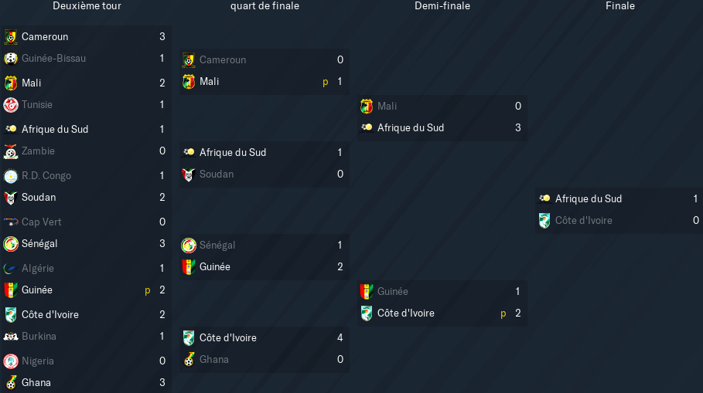Click the Côte d'Ivoire badge in Finale
Screen dimensions: 703x393
[544, 221]
